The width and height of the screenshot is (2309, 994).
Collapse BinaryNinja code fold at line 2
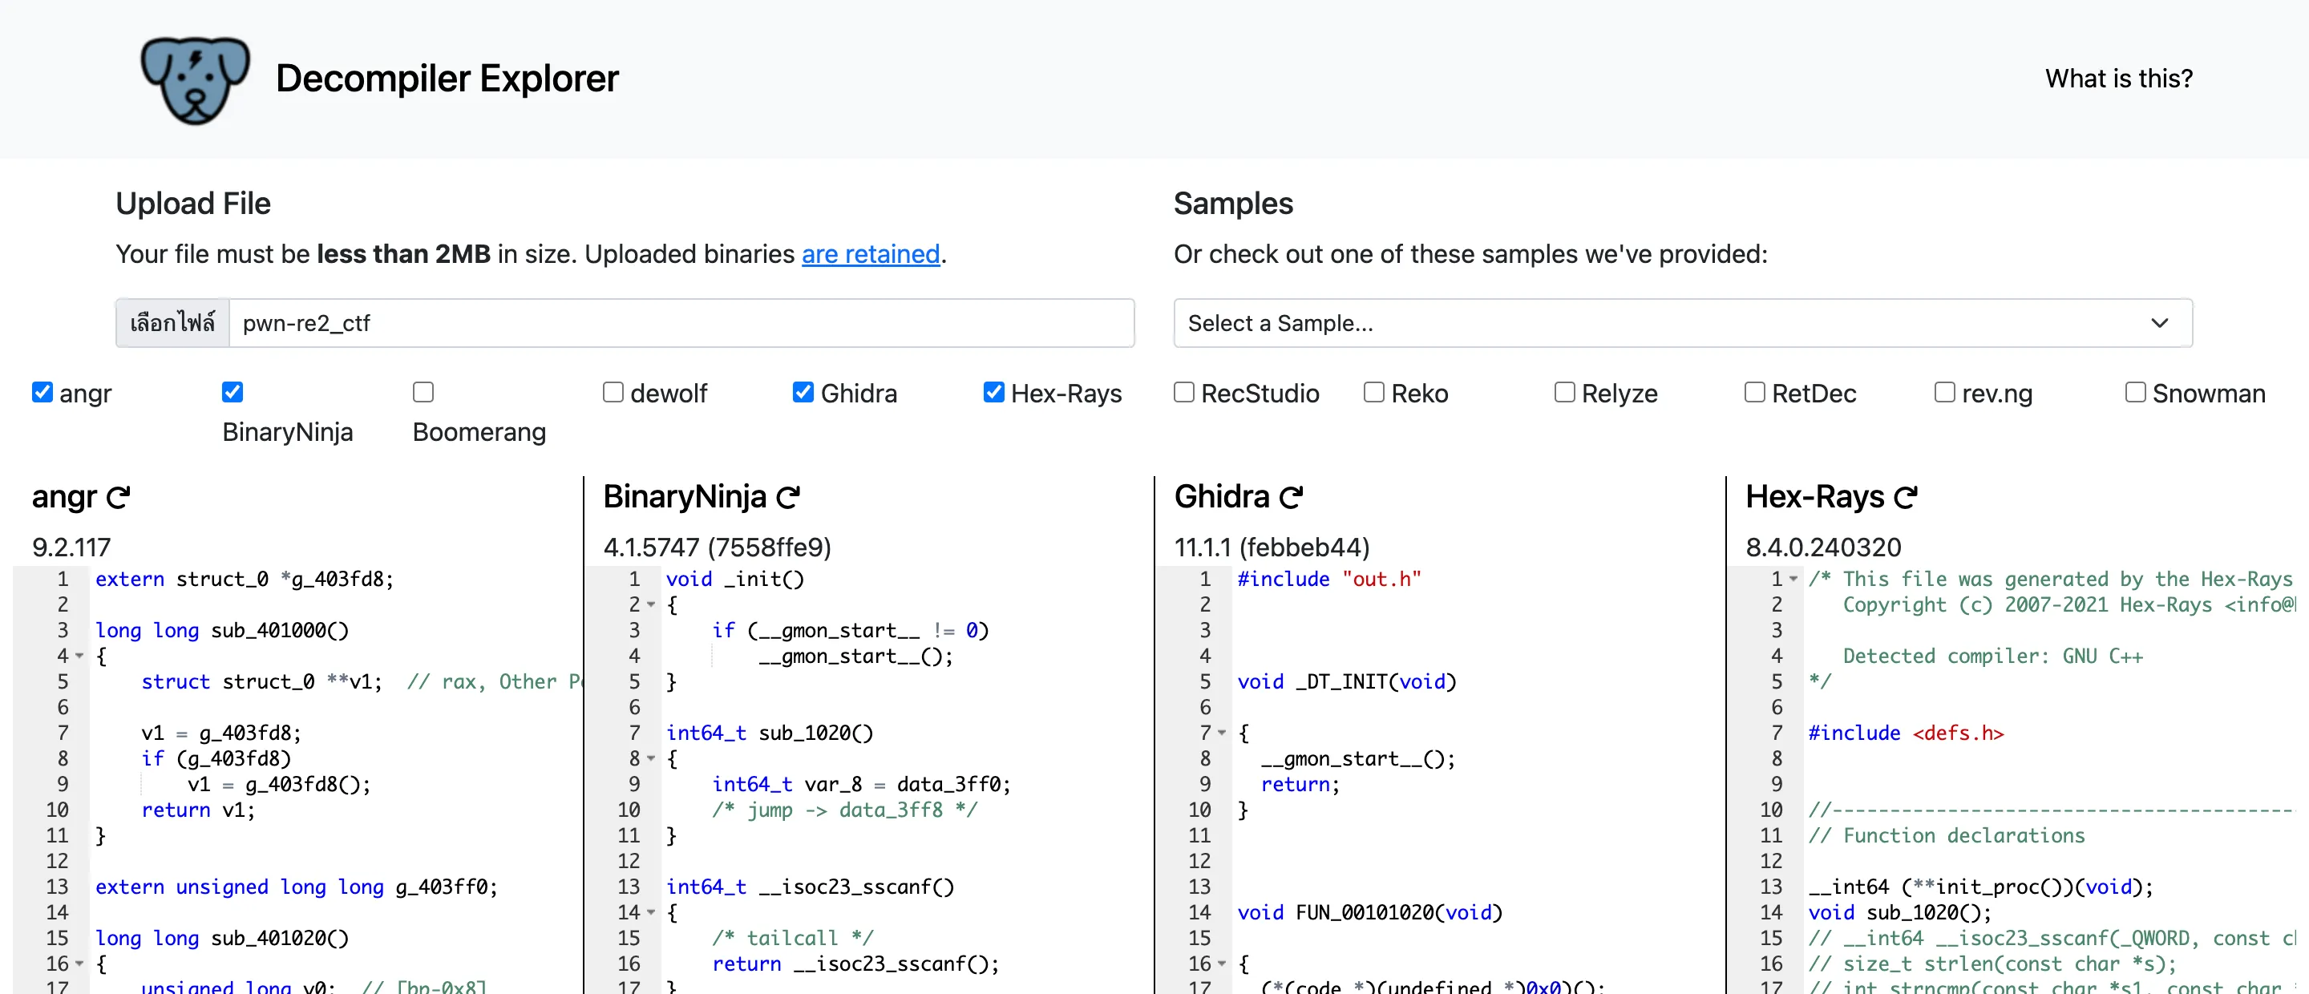click(x=652, y=605)
